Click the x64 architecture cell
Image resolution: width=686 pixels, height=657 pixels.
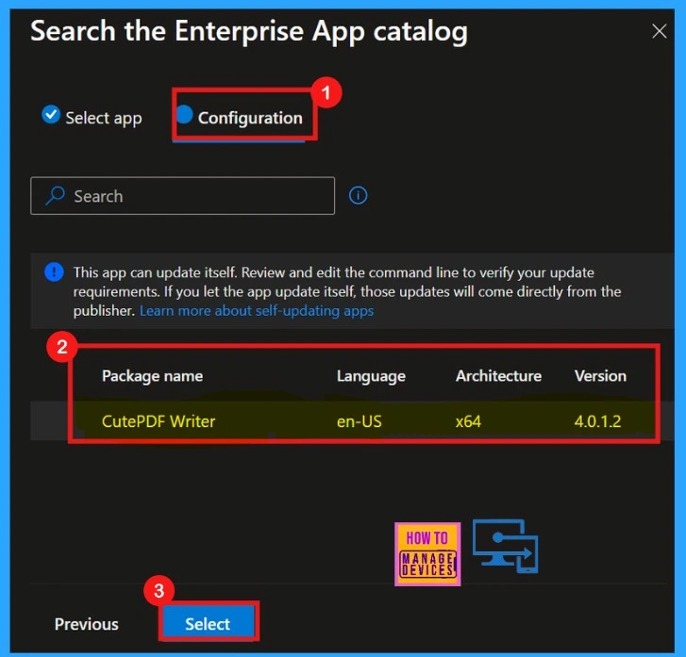pos(468,421)
